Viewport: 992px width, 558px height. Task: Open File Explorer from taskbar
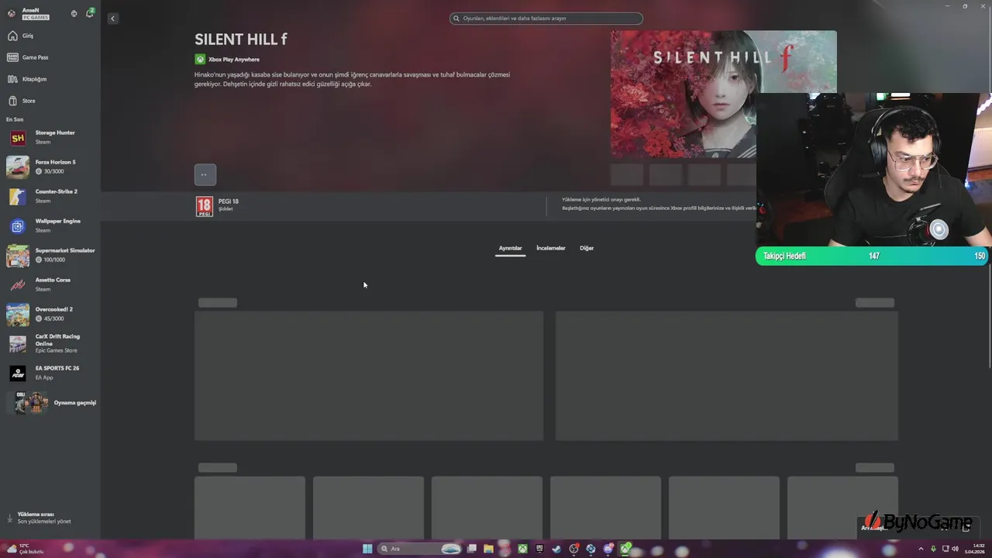(488, 549)
